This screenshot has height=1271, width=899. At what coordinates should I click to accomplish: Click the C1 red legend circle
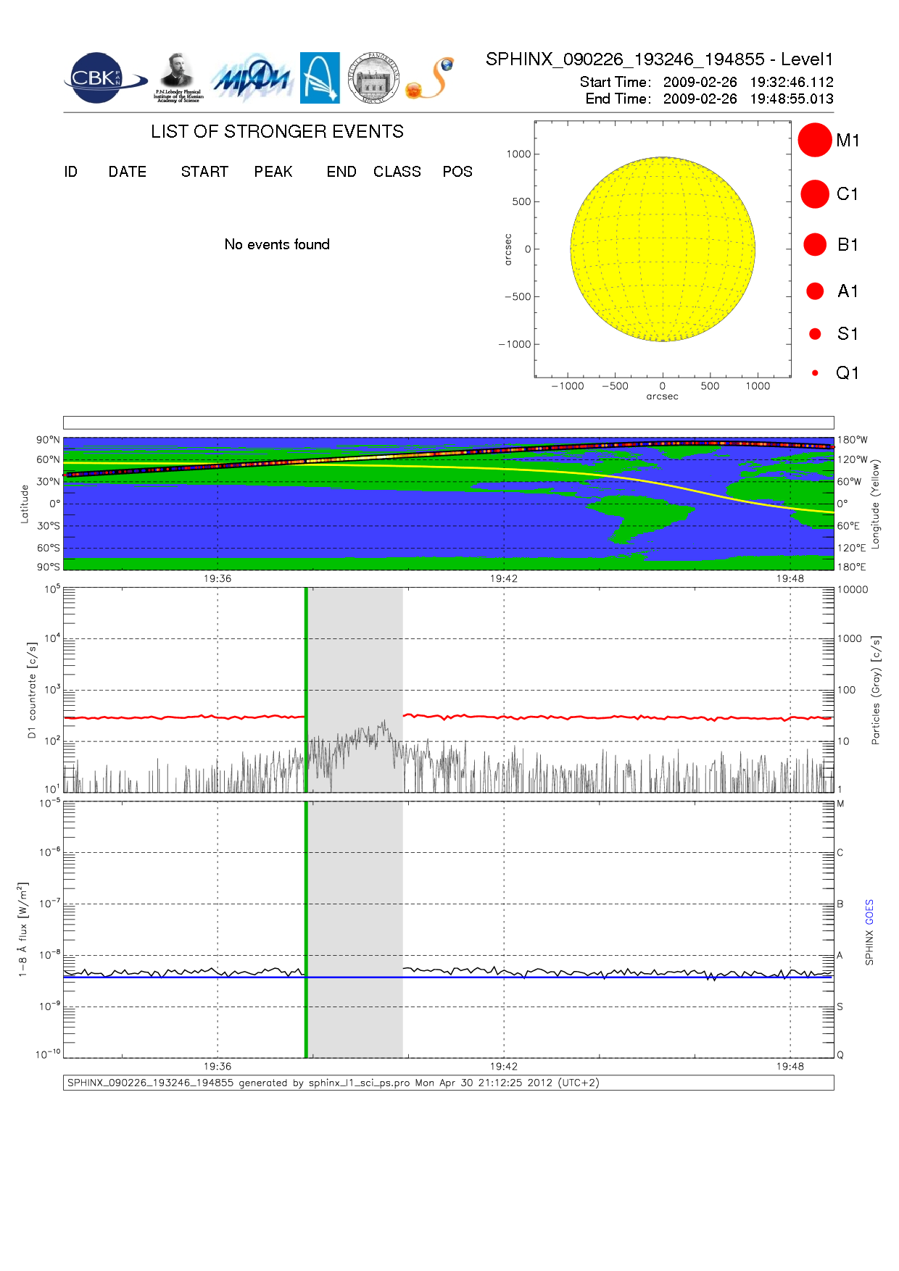coord(814,194)
